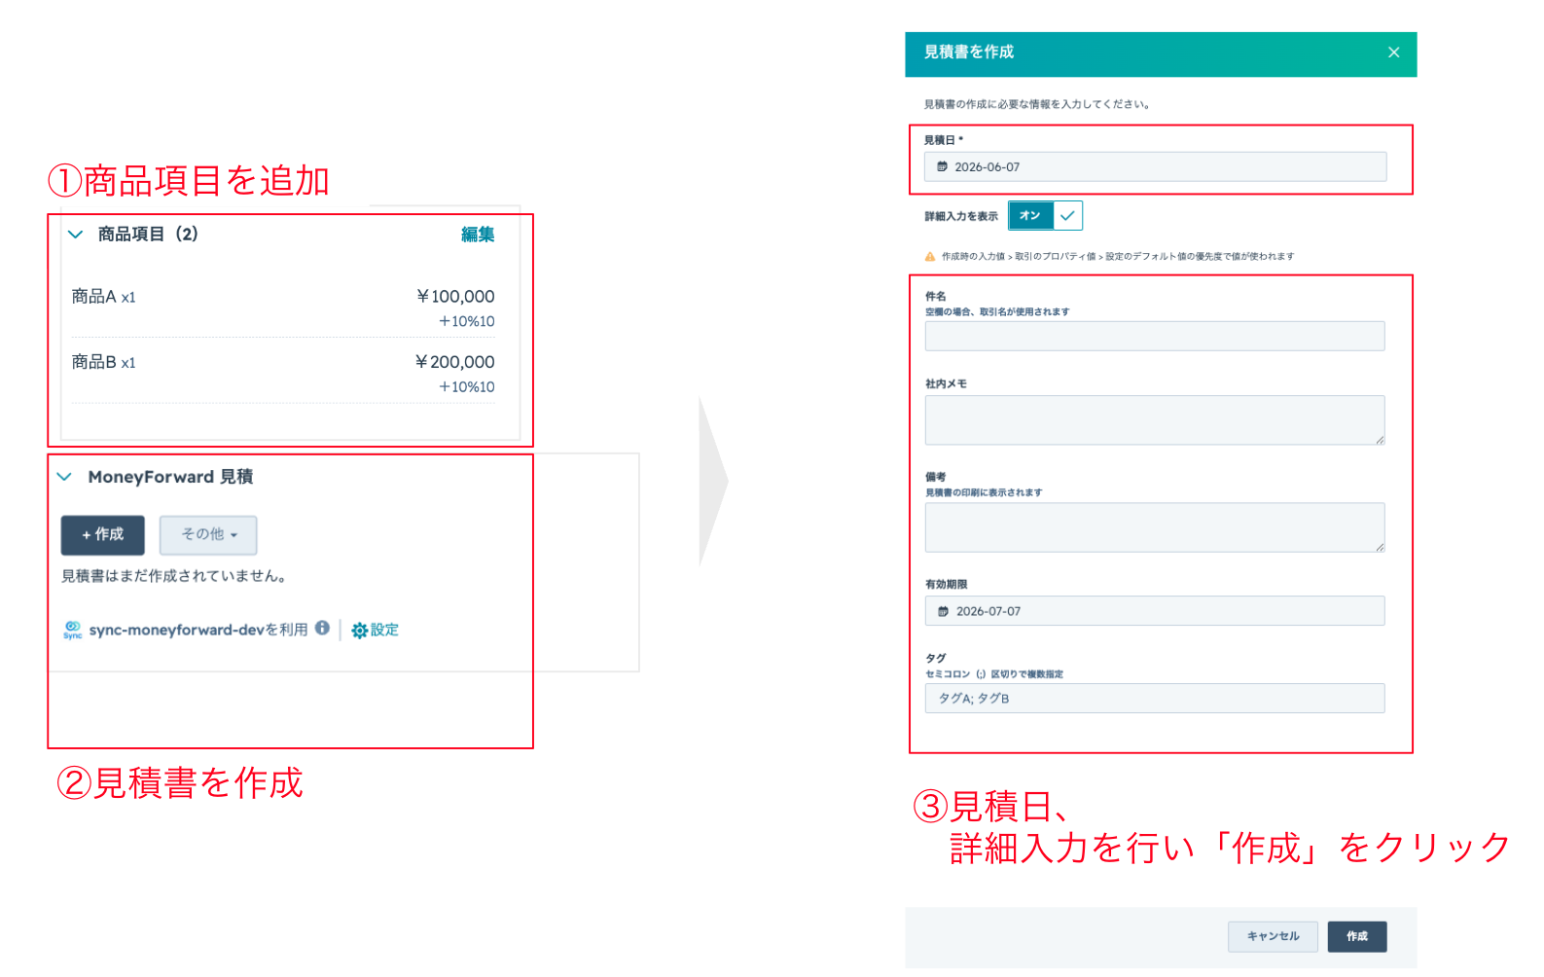
Task: Select the 商品B x1 line item
Action: coord(104,362)
